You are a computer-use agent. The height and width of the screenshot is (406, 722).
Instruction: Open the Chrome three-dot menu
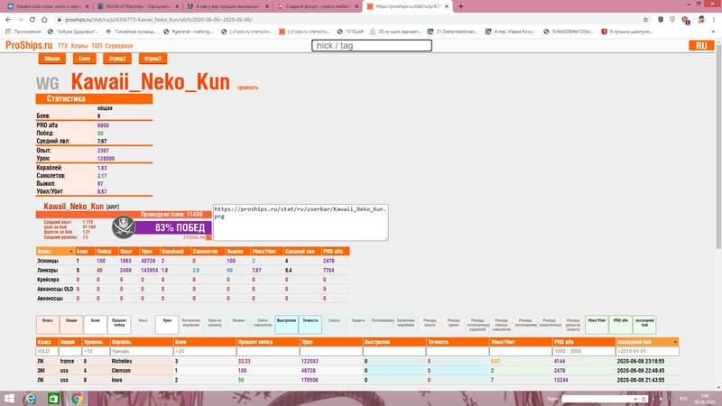(714, 19)
